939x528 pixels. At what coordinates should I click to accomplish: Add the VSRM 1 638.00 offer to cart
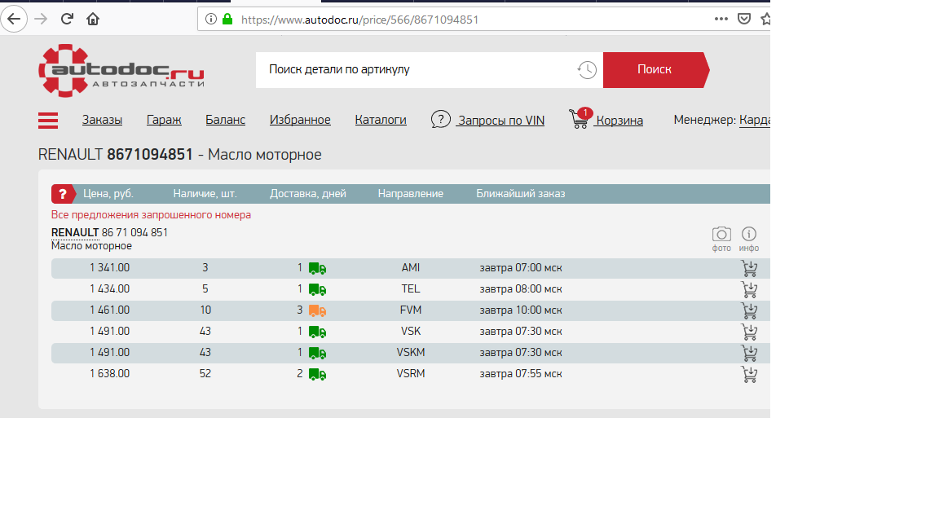748,374
